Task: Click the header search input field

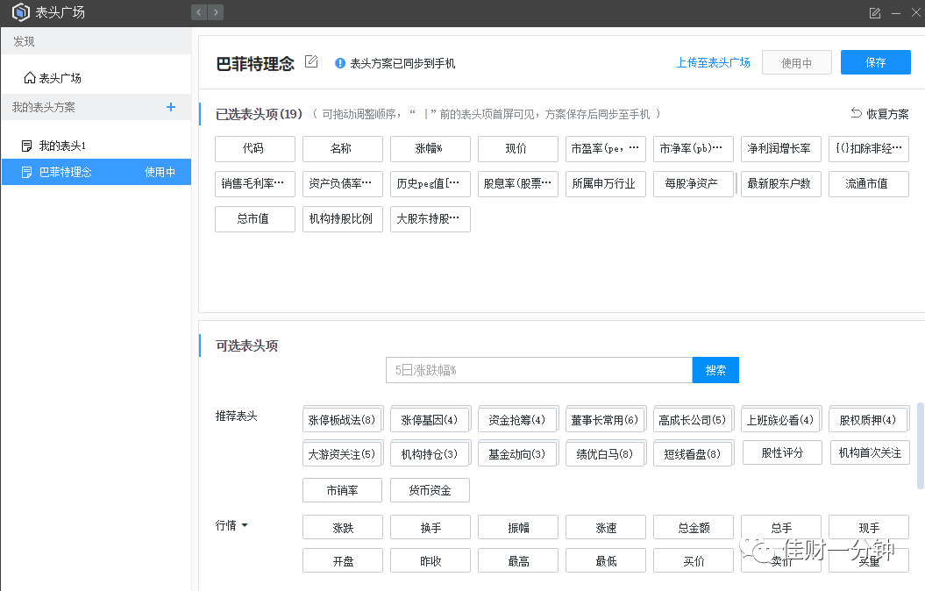Action: pyautogui.click(x=539, y=370)
